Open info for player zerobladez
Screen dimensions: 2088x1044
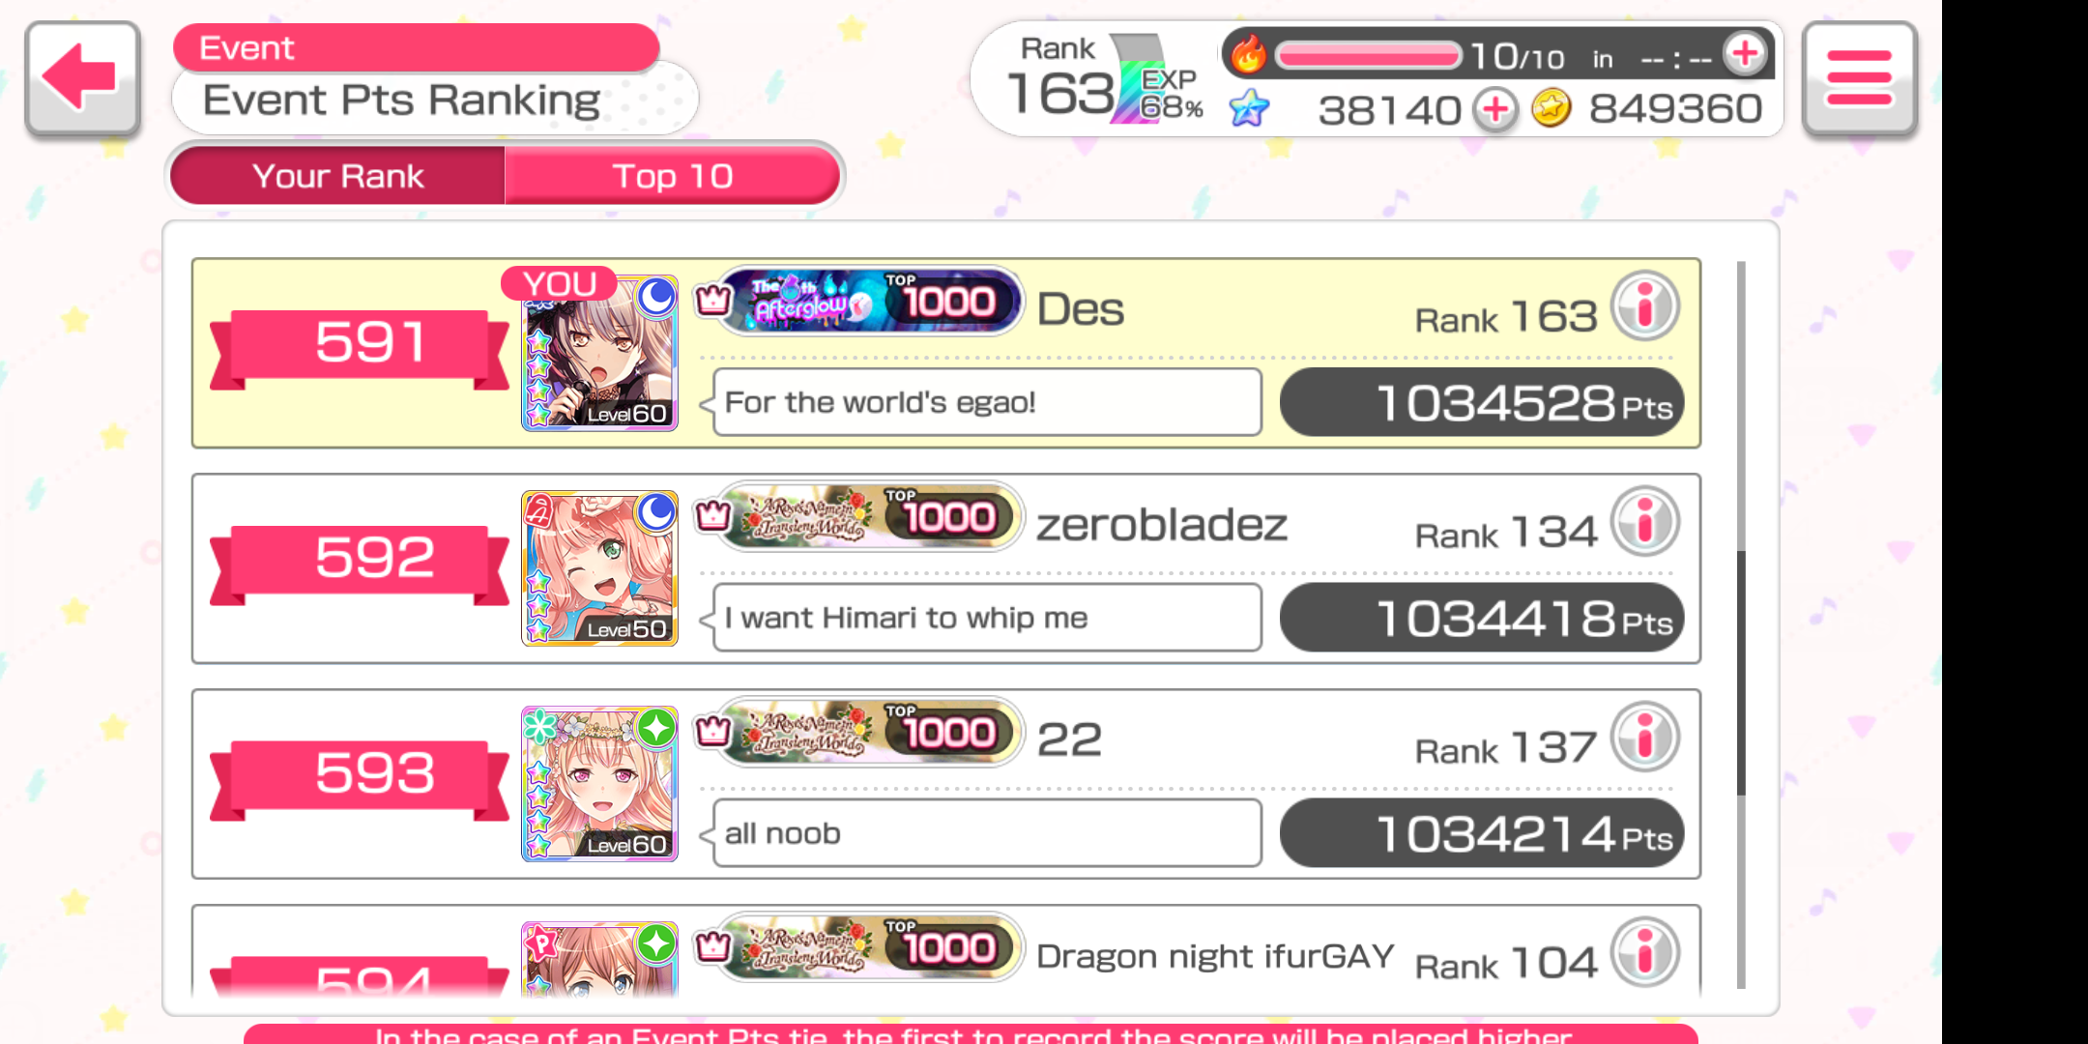(x=1645, y=522)
